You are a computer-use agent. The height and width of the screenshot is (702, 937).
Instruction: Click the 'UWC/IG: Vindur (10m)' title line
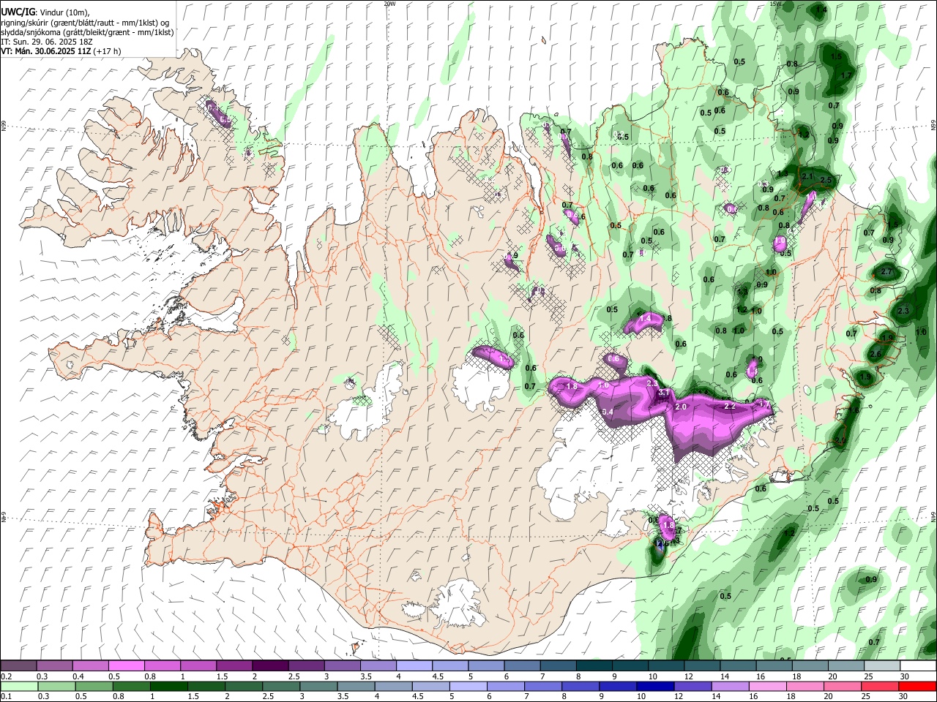click(x=45, y=12)
